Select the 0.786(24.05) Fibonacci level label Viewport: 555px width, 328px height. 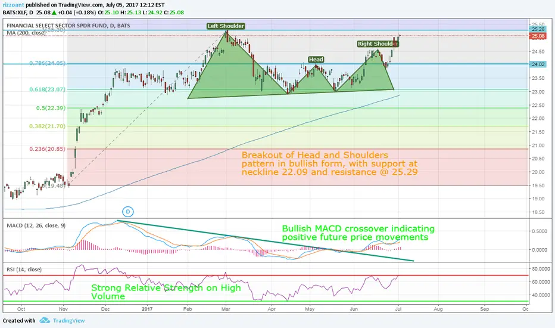point(48,63)
